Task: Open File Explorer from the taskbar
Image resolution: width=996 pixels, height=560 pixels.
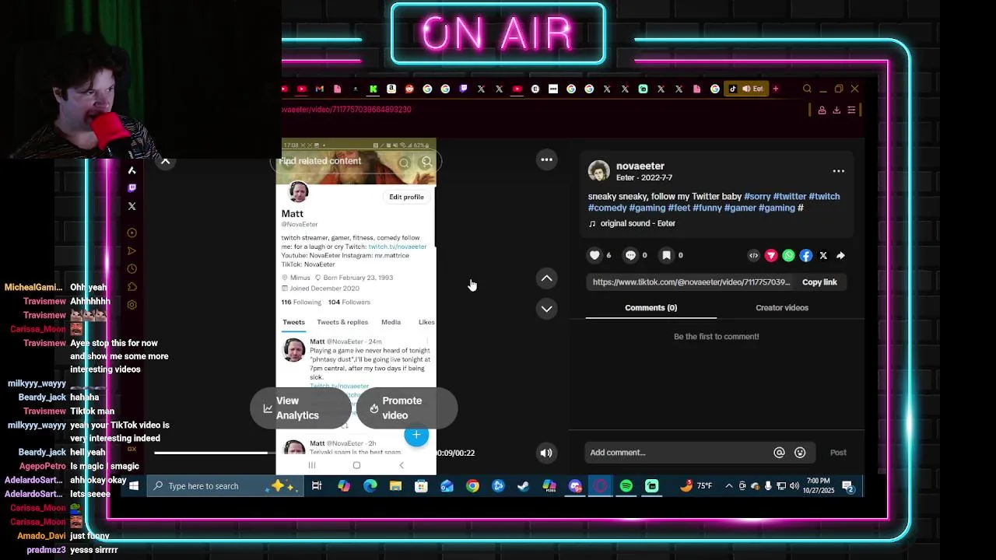Action: (395, 486)
